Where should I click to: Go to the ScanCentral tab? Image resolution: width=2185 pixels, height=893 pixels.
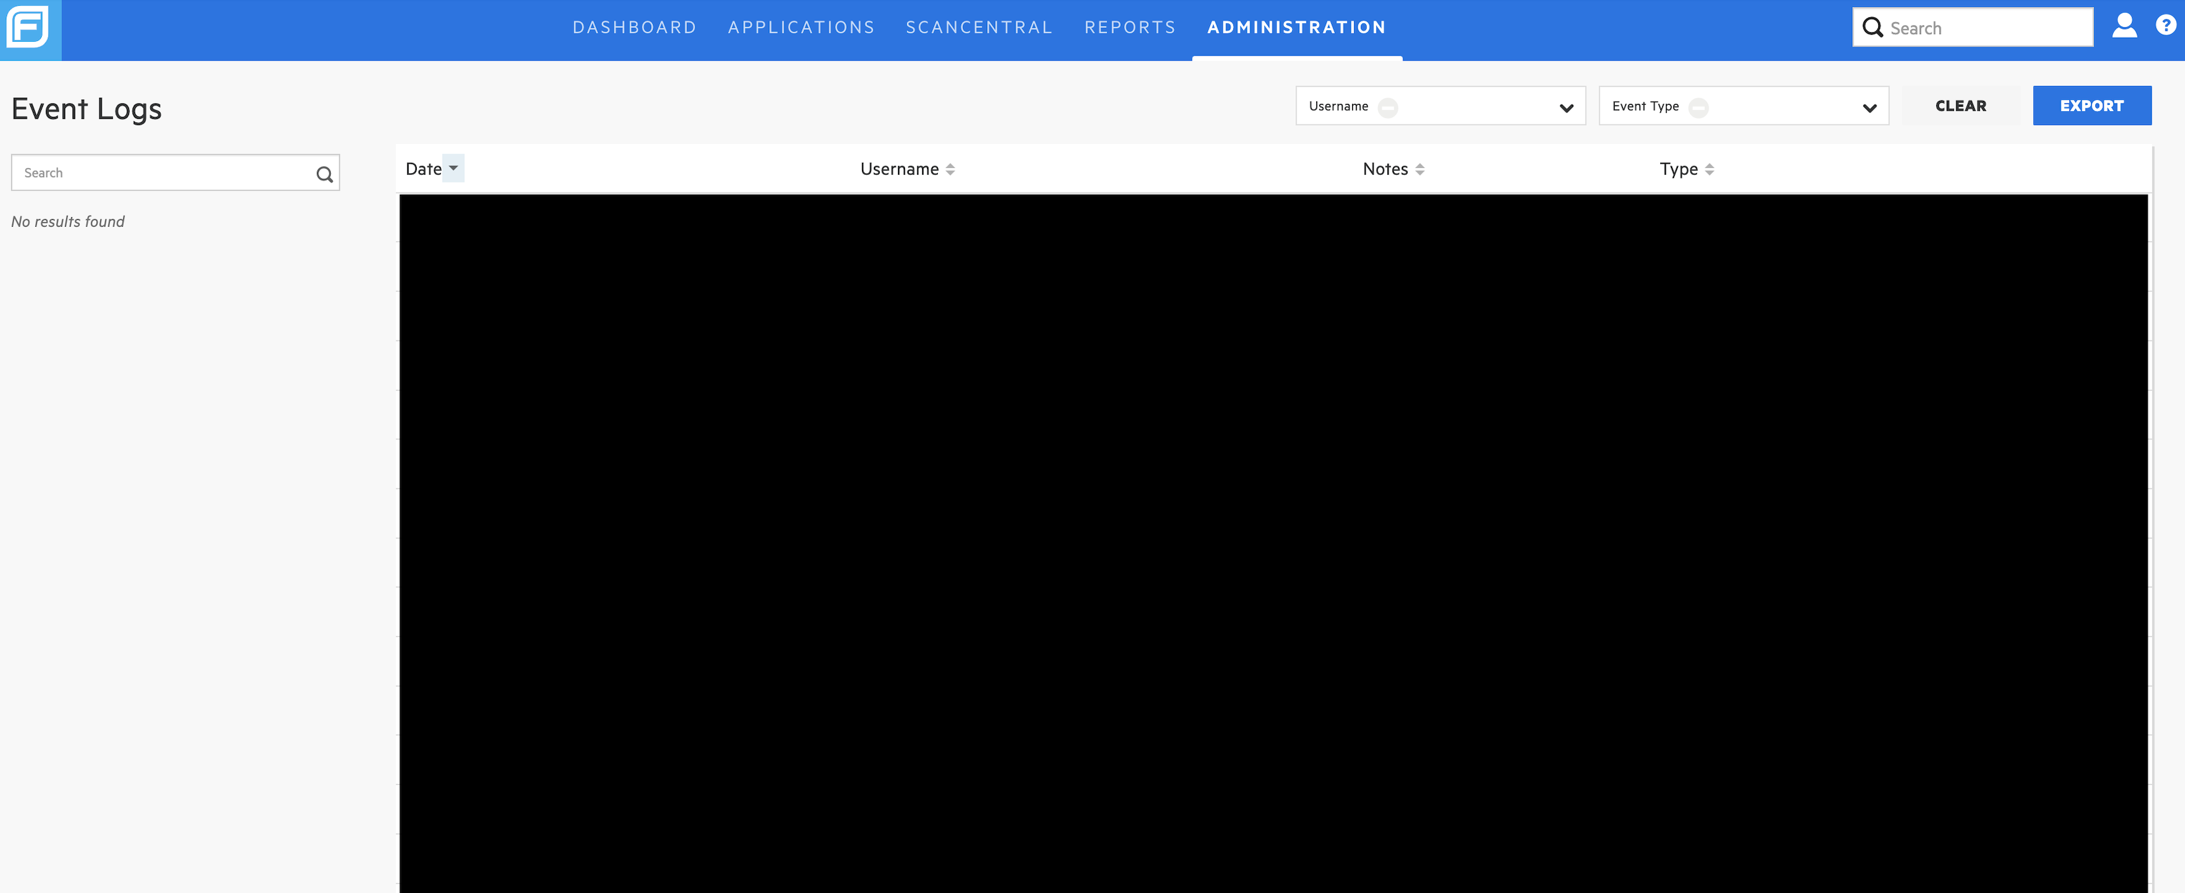979,28
